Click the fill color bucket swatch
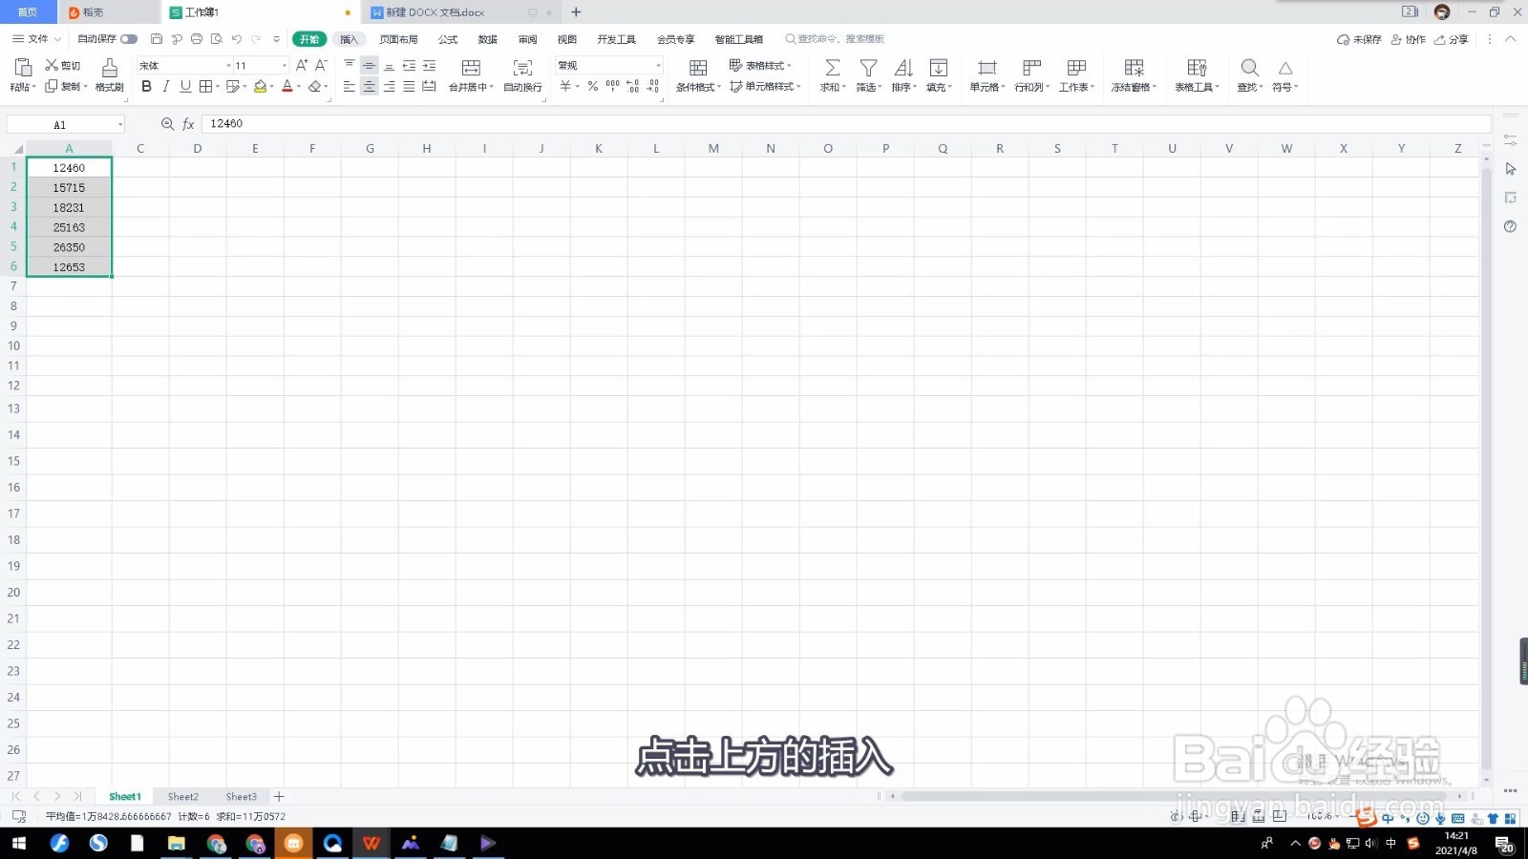The height and width of the screenshot is (859, 1528). [260, 86]
